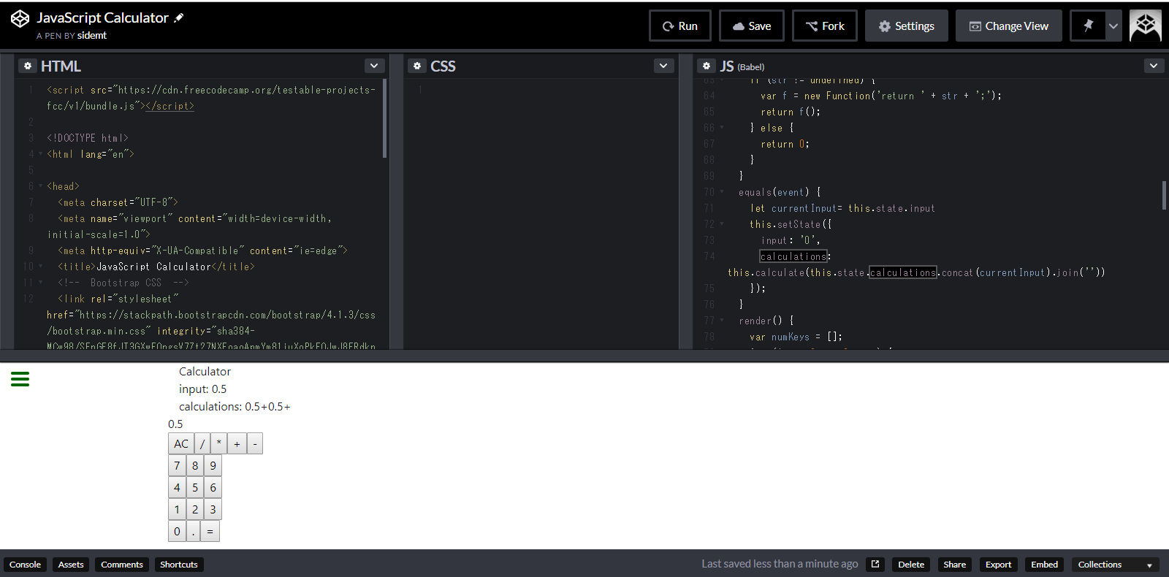The image size is (1169, 577).
Task: Collapse code fold arrow at line 70
Action: [722, 192]
